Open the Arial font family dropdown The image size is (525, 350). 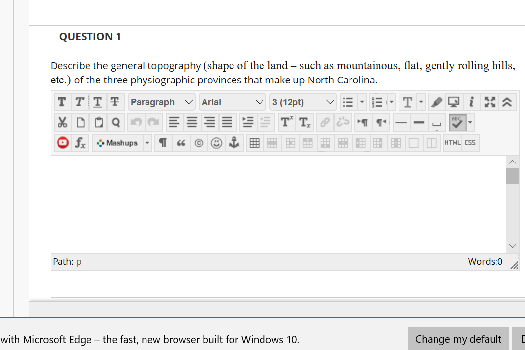pyautogui.click(x=232, y=102)
